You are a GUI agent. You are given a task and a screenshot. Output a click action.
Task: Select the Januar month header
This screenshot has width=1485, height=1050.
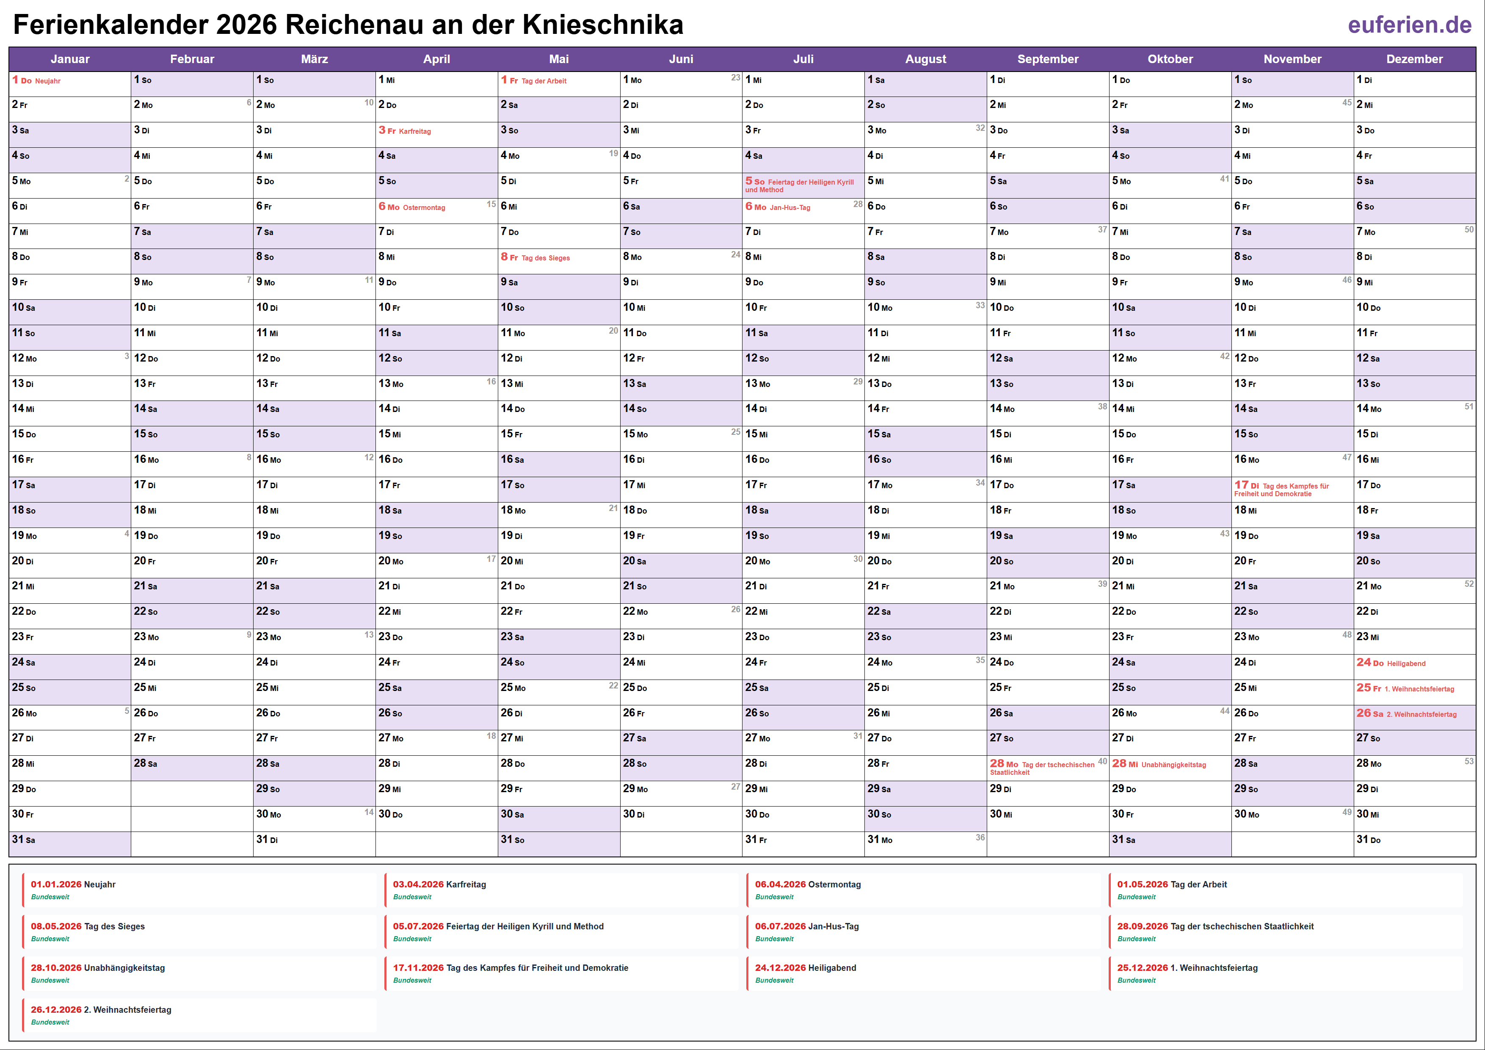click(x=70, y=59)
